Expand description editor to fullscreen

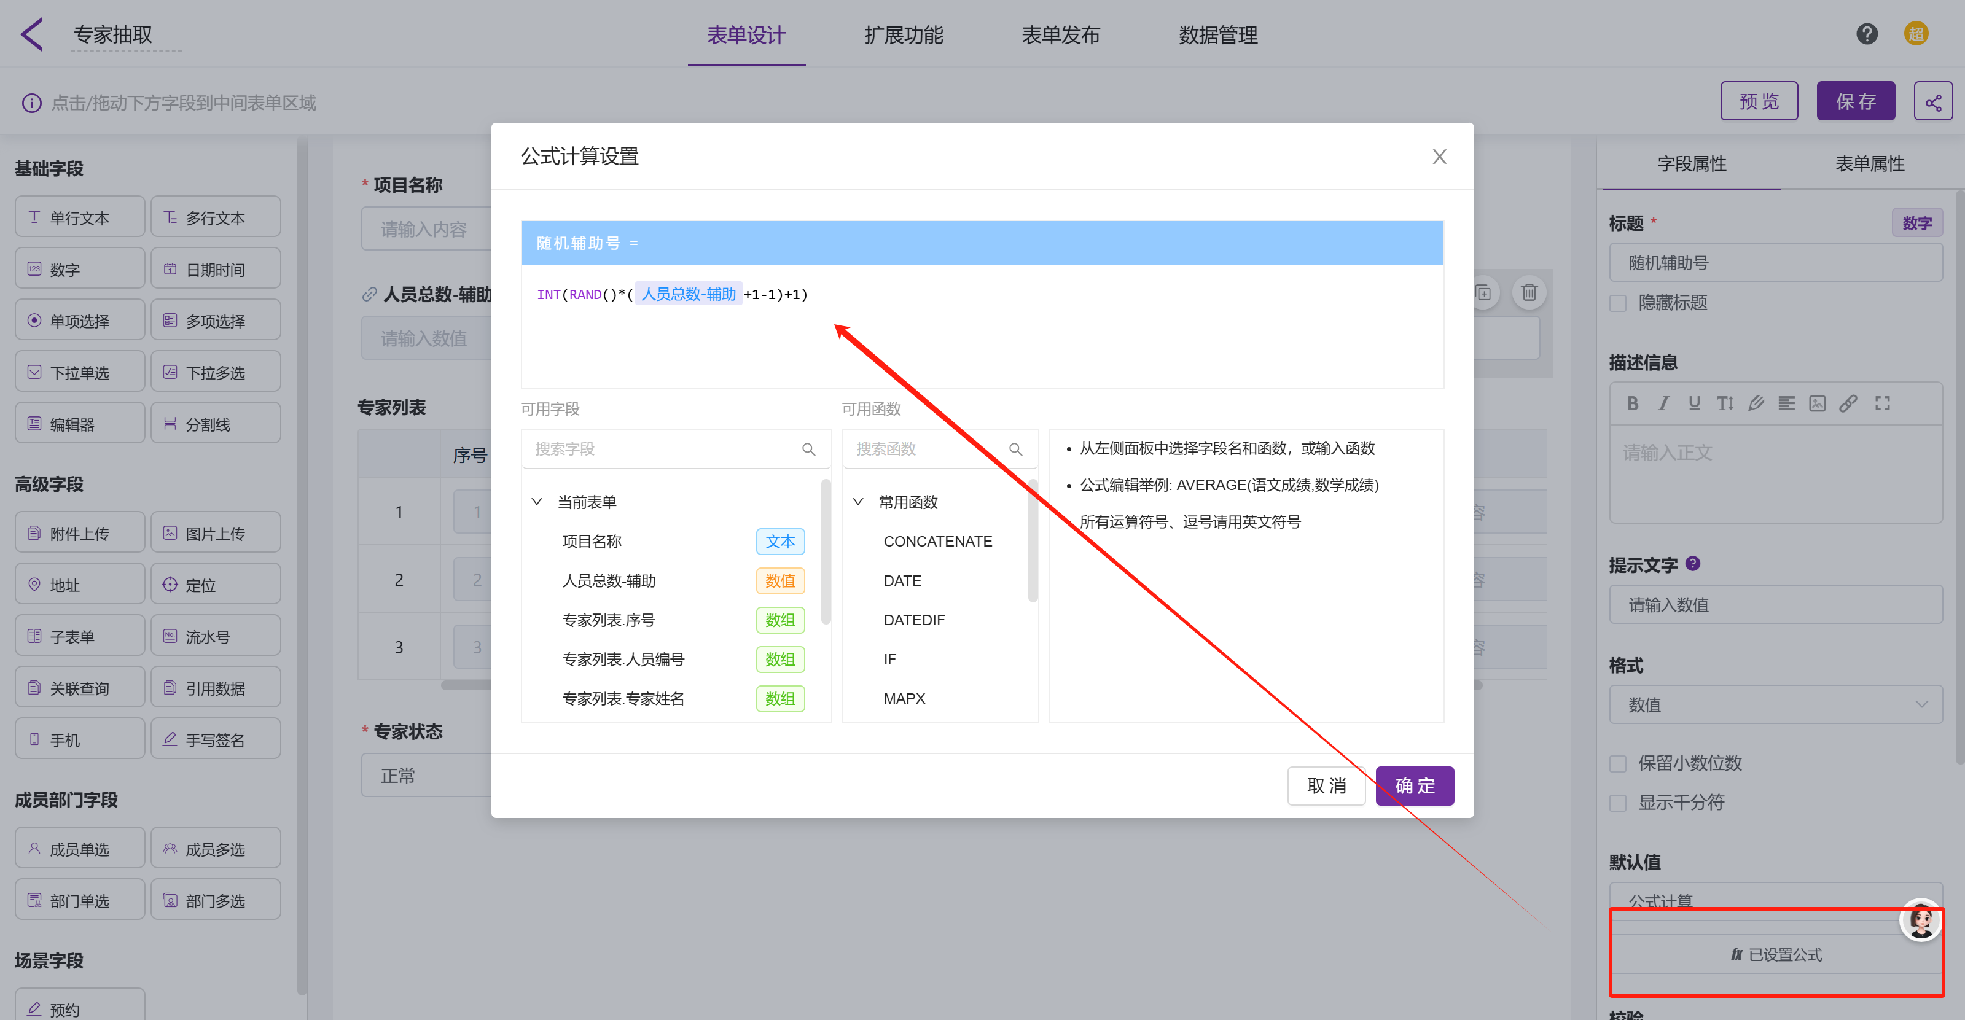[1882, 403]
